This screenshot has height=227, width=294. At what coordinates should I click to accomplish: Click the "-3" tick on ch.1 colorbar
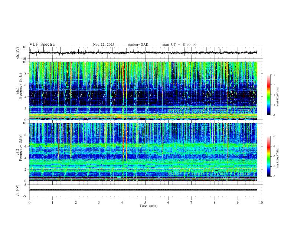[x=274, y=75]
